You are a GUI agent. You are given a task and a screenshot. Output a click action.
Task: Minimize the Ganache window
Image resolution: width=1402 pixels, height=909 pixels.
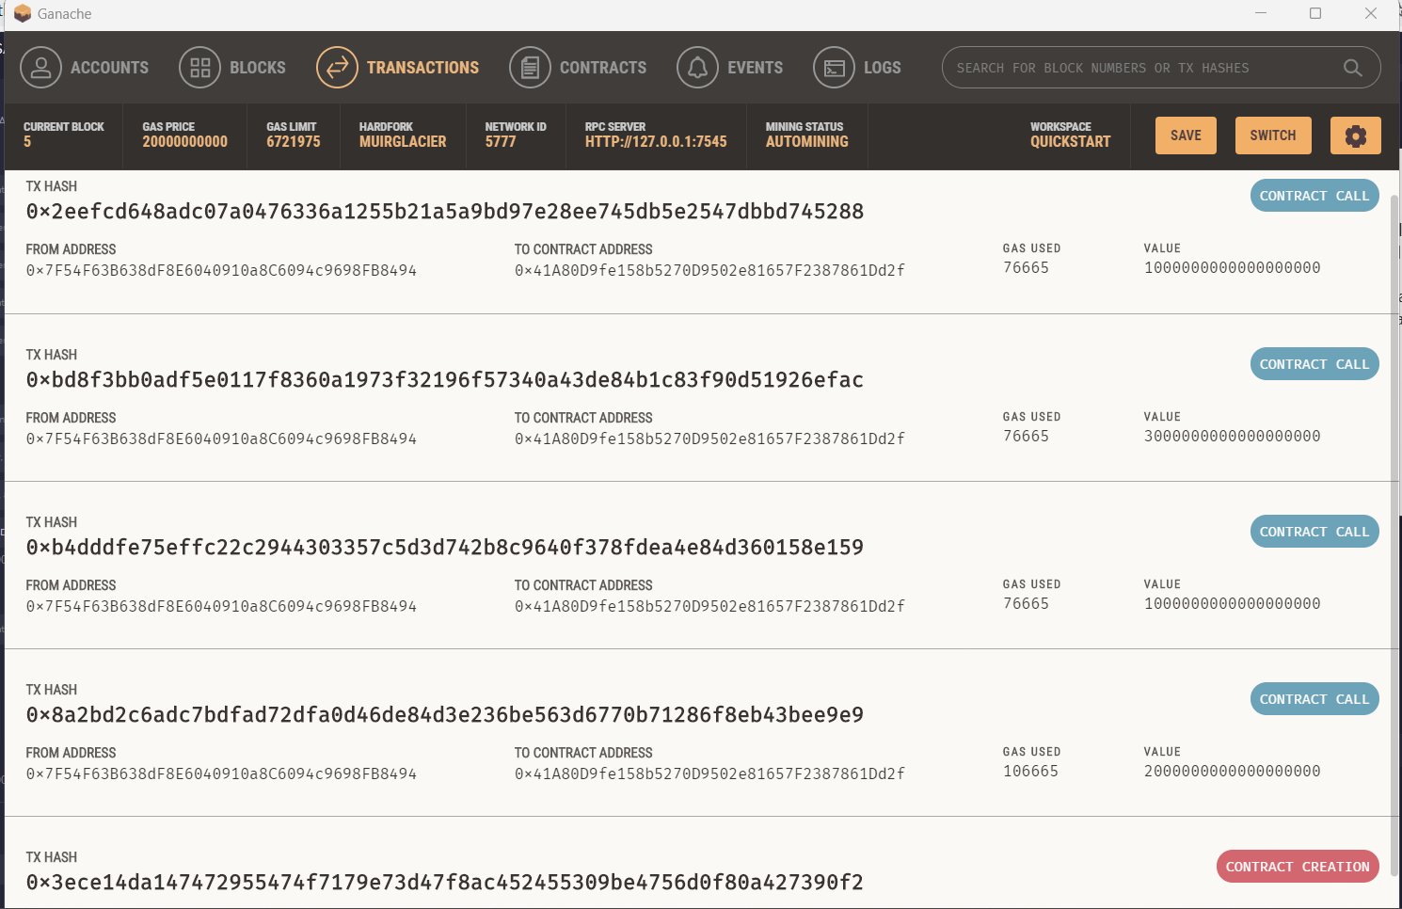(1261, 13)
